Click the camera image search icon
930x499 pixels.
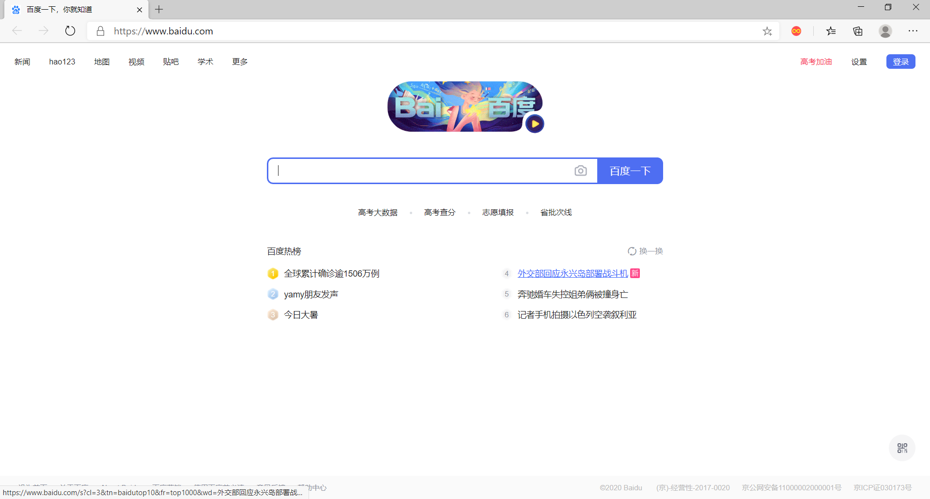[x=581, y=171]
